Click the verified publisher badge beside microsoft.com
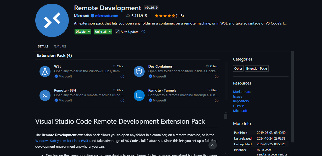Screen dimensions: 322x156 (93, 16)
